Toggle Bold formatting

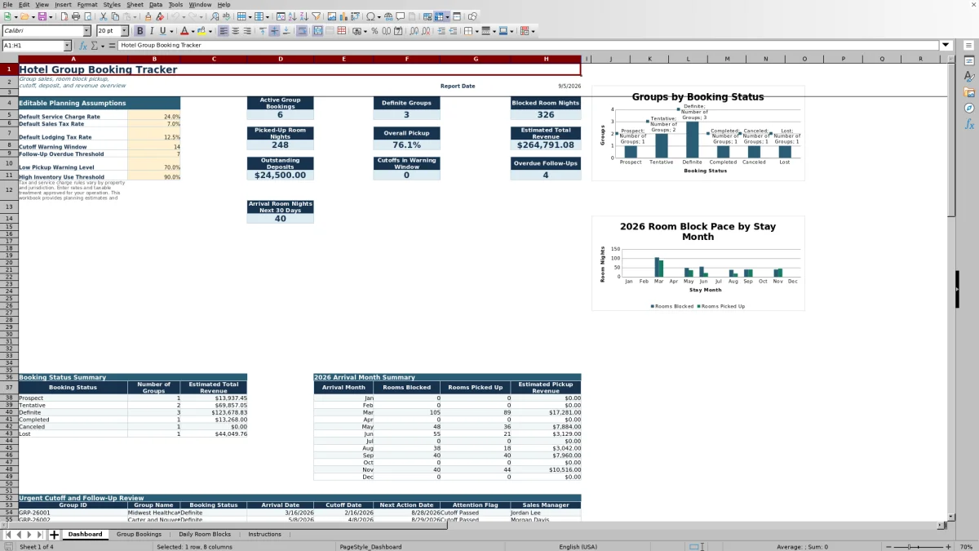pyautogui.click(x=140, y=31)
